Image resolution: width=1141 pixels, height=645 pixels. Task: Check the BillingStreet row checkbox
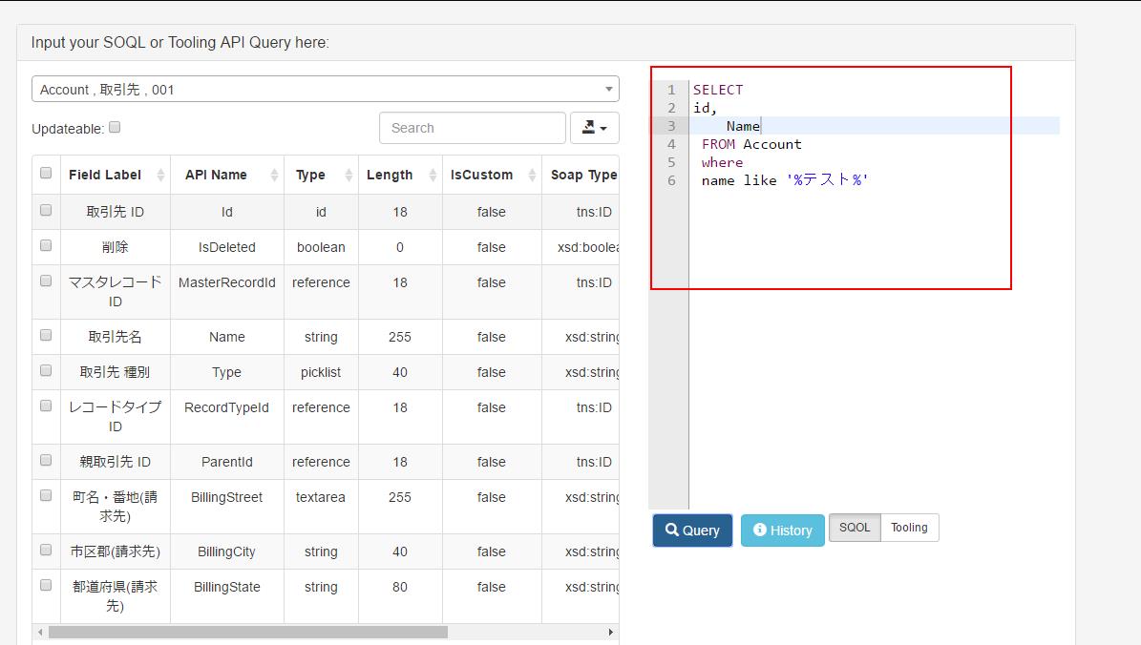tap(46, 495)
